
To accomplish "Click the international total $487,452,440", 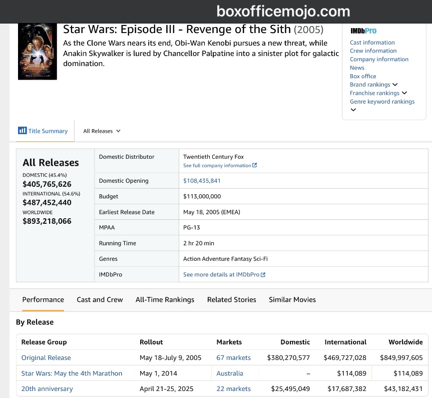I will 47,203.
